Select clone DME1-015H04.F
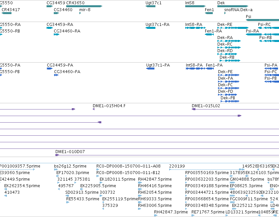This screenshot has width=279, height=217. pos(93,109)
